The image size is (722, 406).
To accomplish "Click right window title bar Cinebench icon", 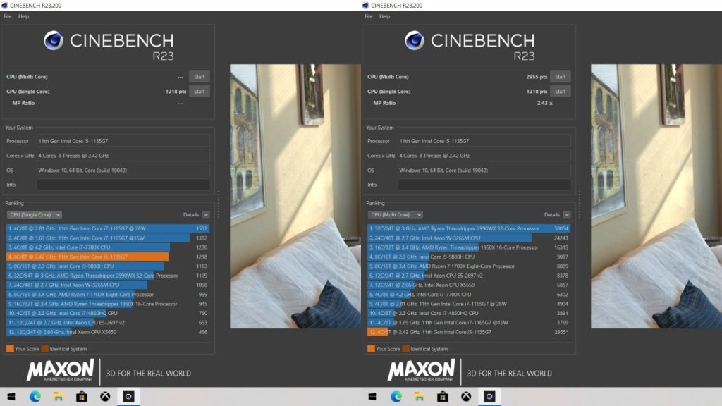I will click(x=366, y=6).
